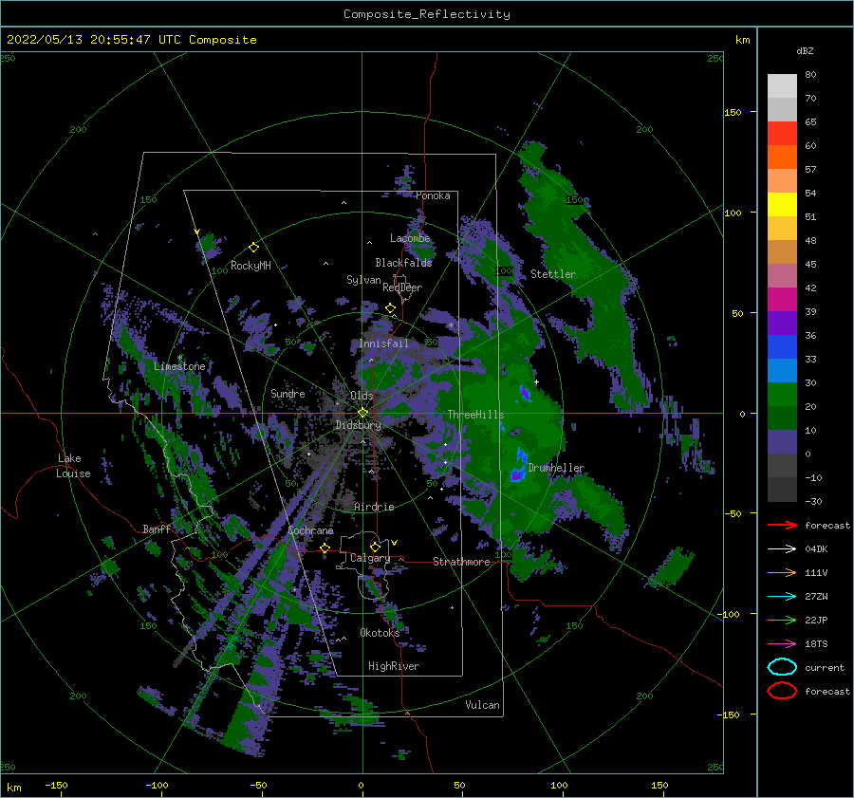
Task: Click the yellow diamond marker near Cochrane
Action: pos(325,547)
